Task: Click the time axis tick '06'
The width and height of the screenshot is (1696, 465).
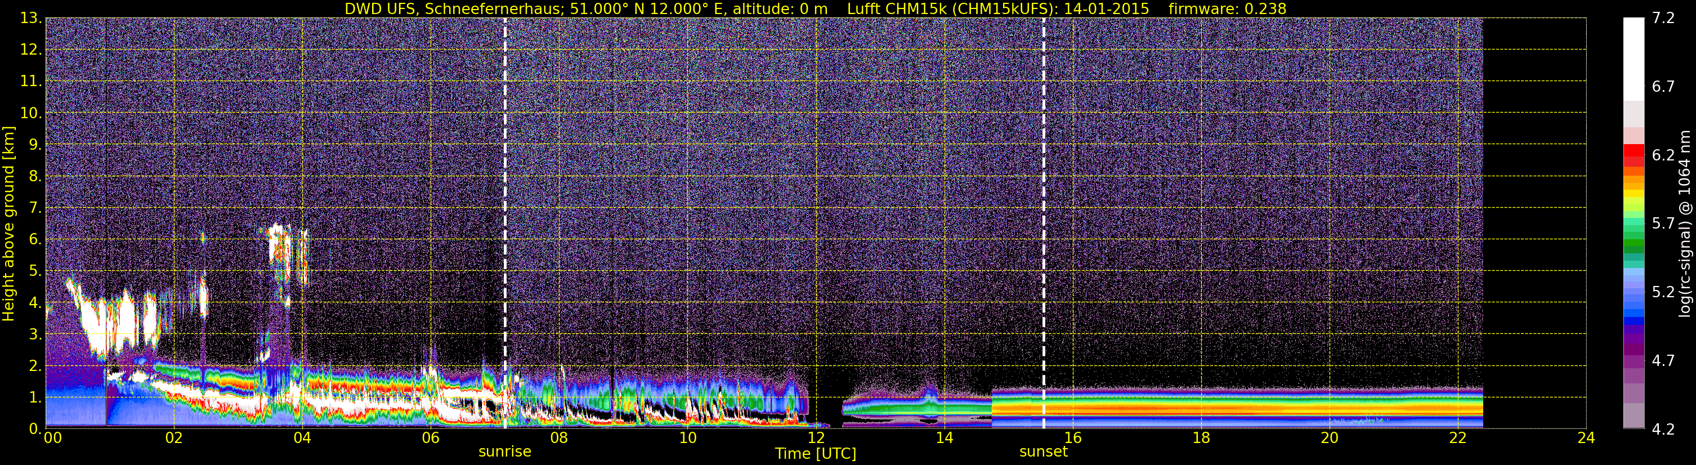Action: click(x=431, y=439)
